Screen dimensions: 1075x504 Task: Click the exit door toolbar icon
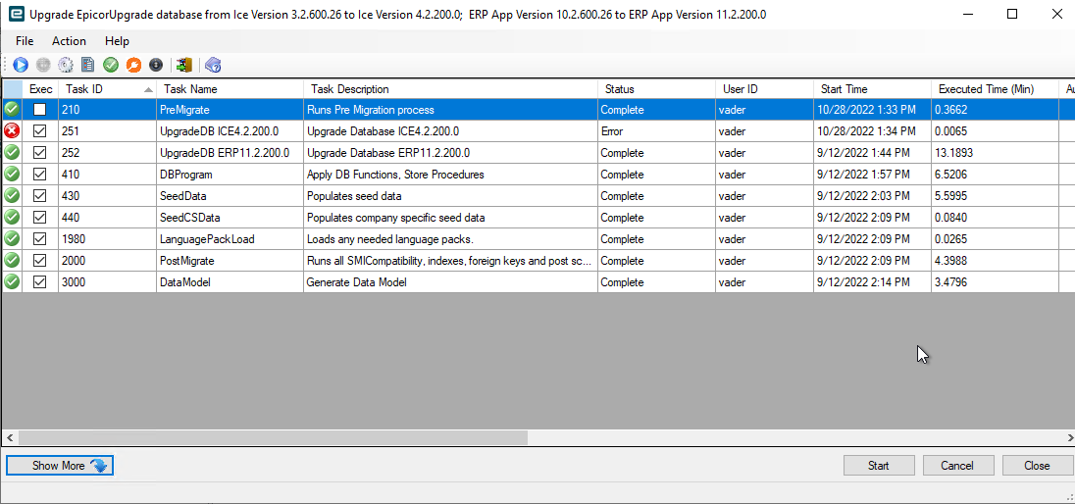(183, 65)
